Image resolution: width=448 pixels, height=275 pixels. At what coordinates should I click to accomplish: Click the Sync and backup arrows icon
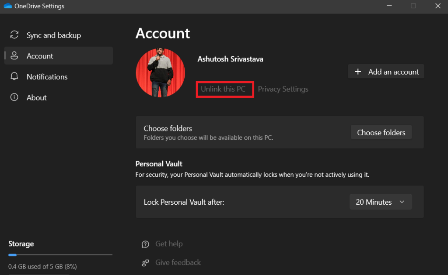pyautogui.click(x=14, y=35)
